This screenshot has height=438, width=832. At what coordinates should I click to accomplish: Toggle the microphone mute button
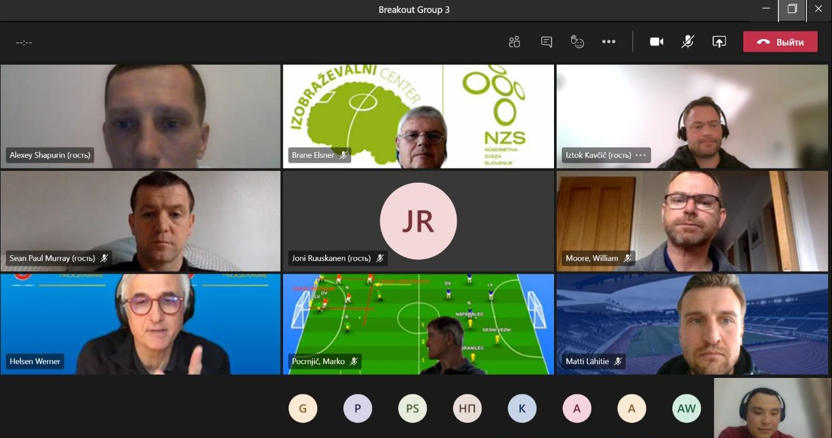688,42
